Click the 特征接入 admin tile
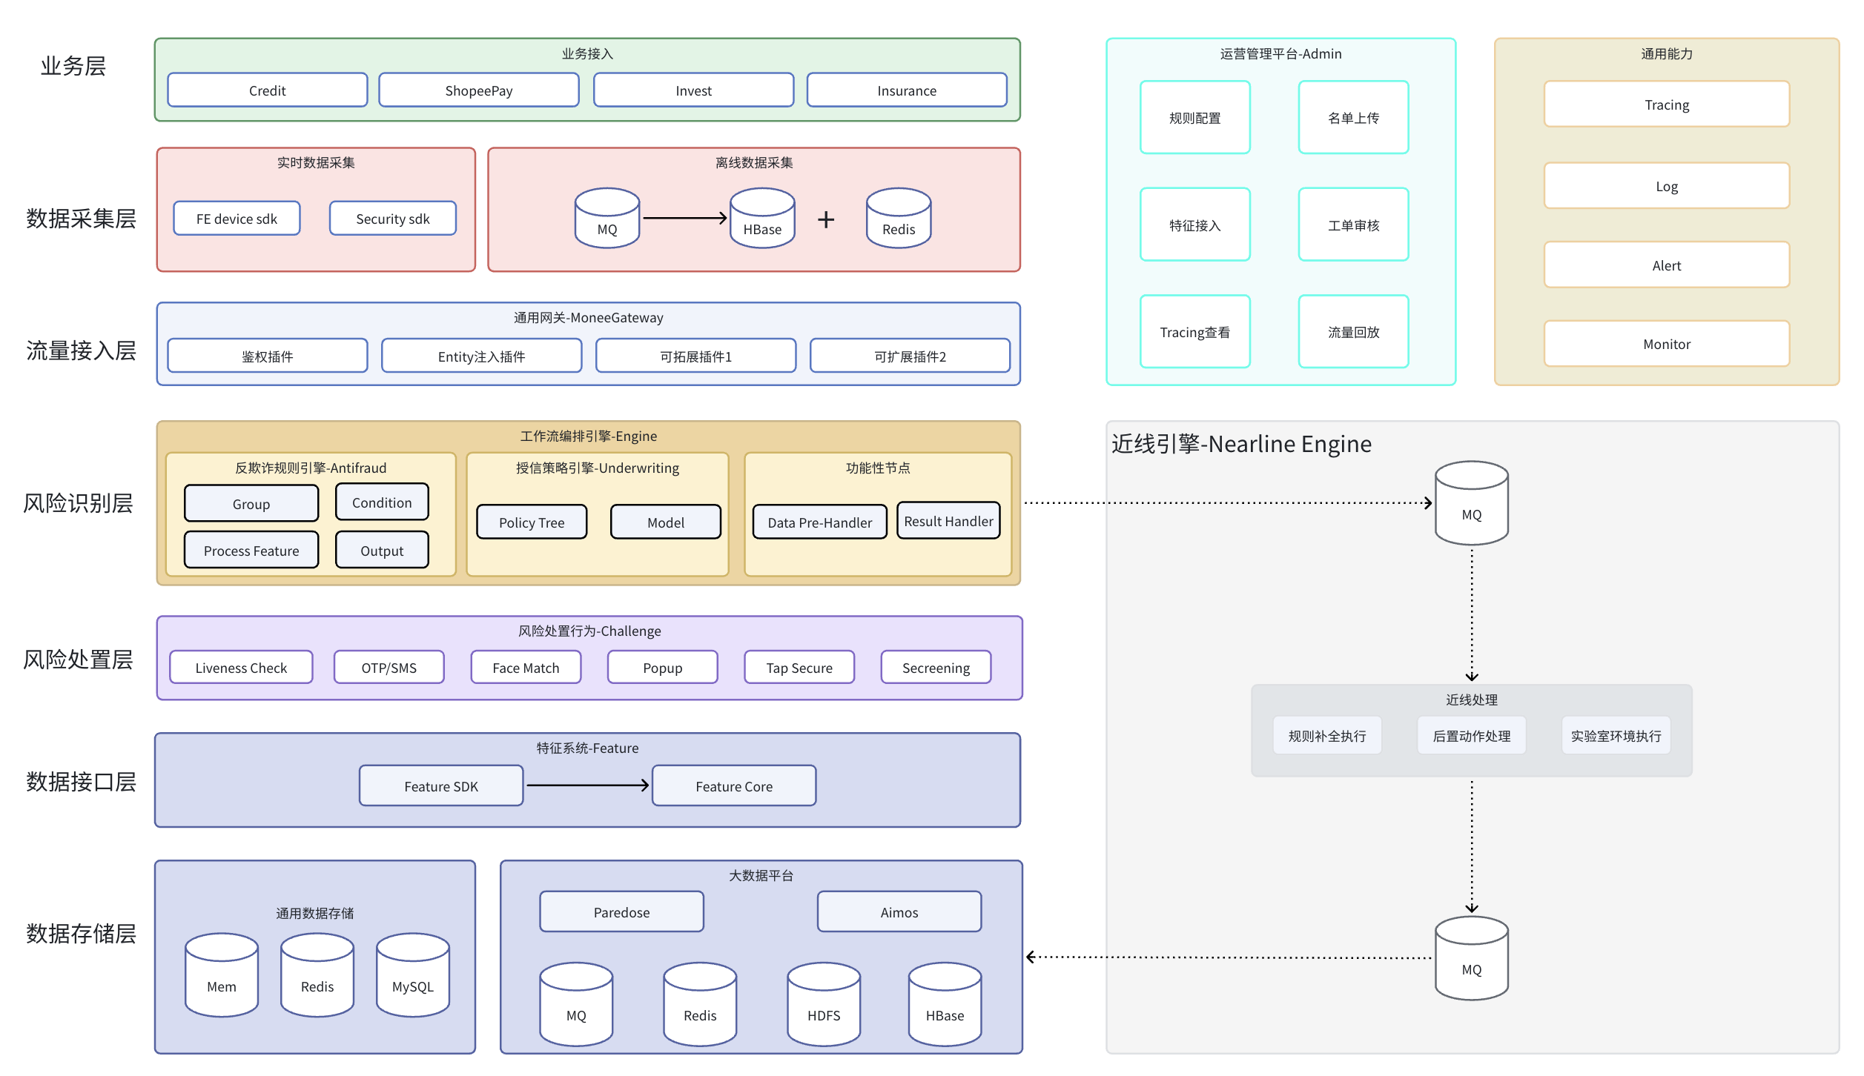Image resolution: width=1864 pixels, height=1076 pixels. coord(1195,225)
